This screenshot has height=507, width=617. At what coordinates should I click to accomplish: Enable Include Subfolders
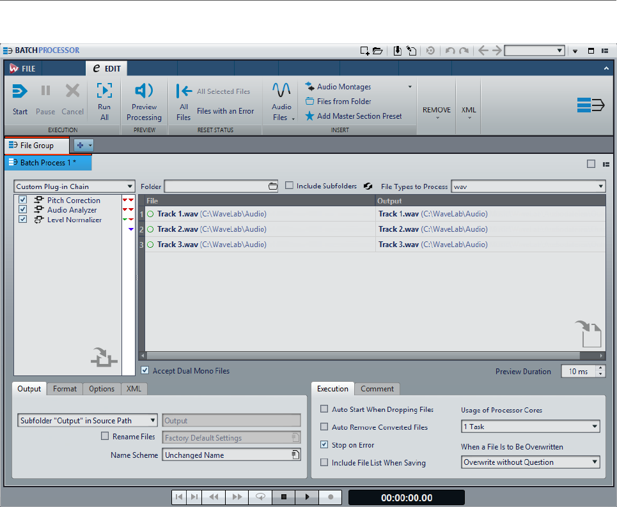click(289, 186)
